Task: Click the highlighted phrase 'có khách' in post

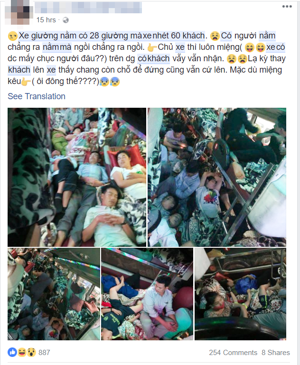Action: coord(154,58)
